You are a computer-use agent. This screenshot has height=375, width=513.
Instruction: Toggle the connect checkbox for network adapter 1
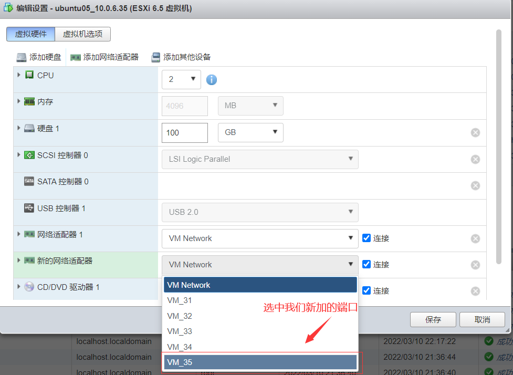click(x=367, y=238)
